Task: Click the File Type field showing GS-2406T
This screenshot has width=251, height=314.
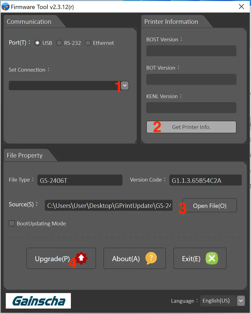Action: pos(80,180)
